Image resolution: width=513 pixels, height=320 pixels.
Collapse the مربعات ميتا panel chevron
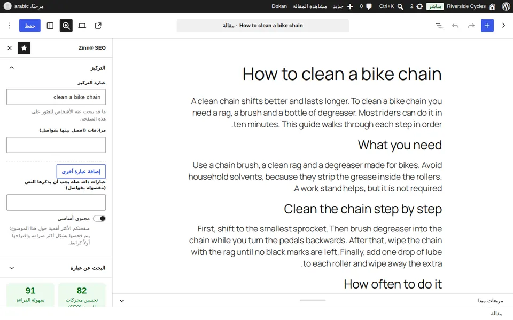122,301
